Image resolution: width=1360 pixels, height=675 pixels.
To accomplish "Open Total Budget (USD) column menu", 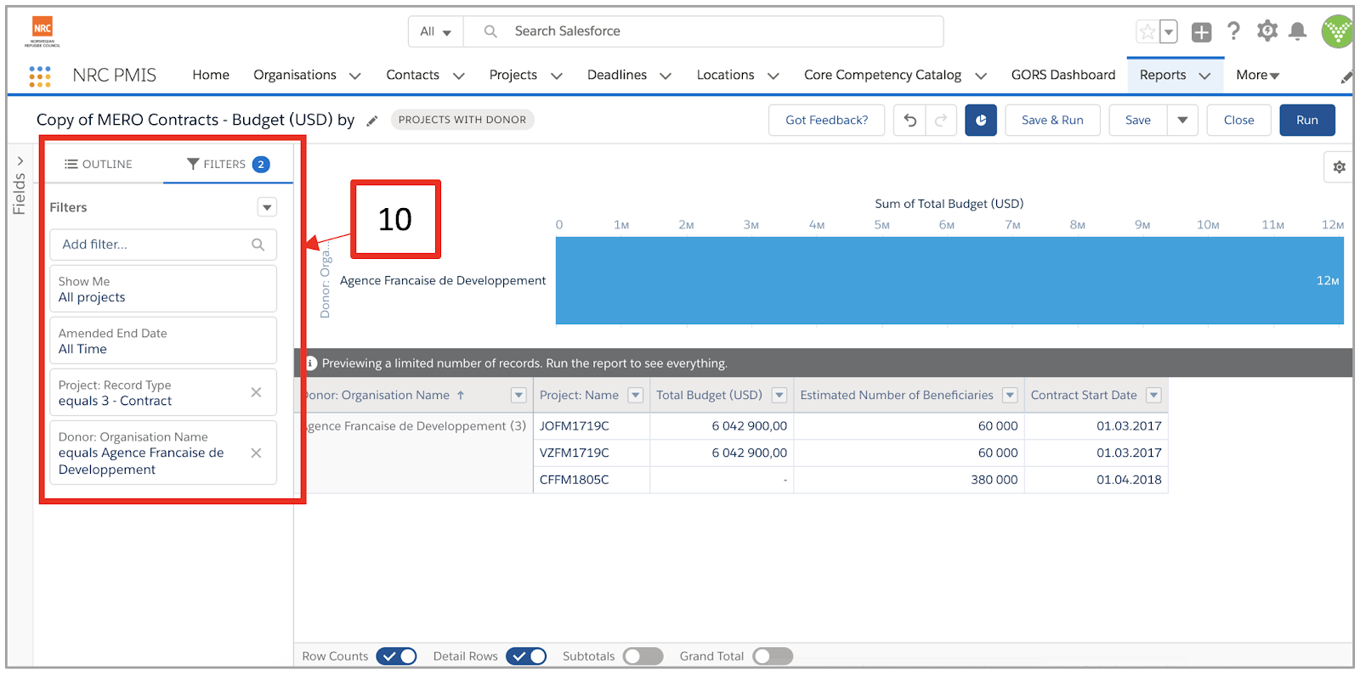I will 779,396.
